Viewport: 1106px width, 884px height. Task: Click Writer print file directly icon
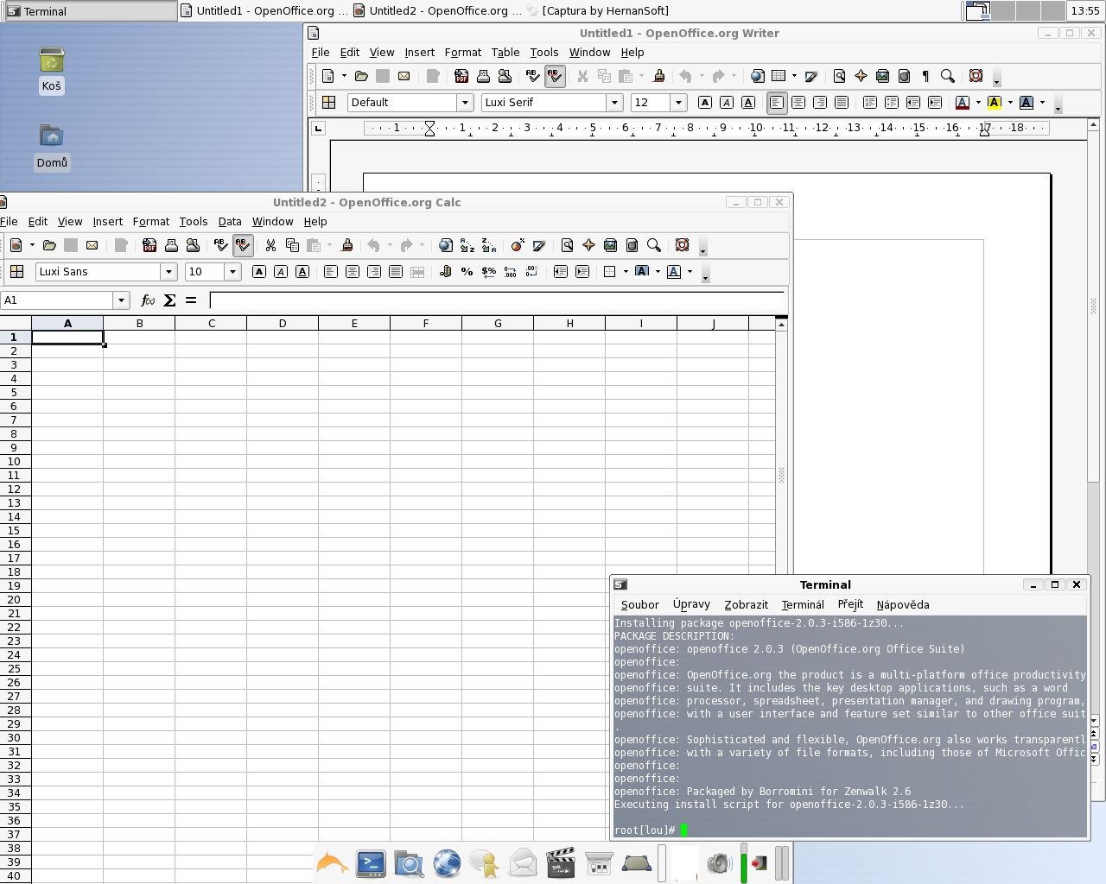point(483,76)
